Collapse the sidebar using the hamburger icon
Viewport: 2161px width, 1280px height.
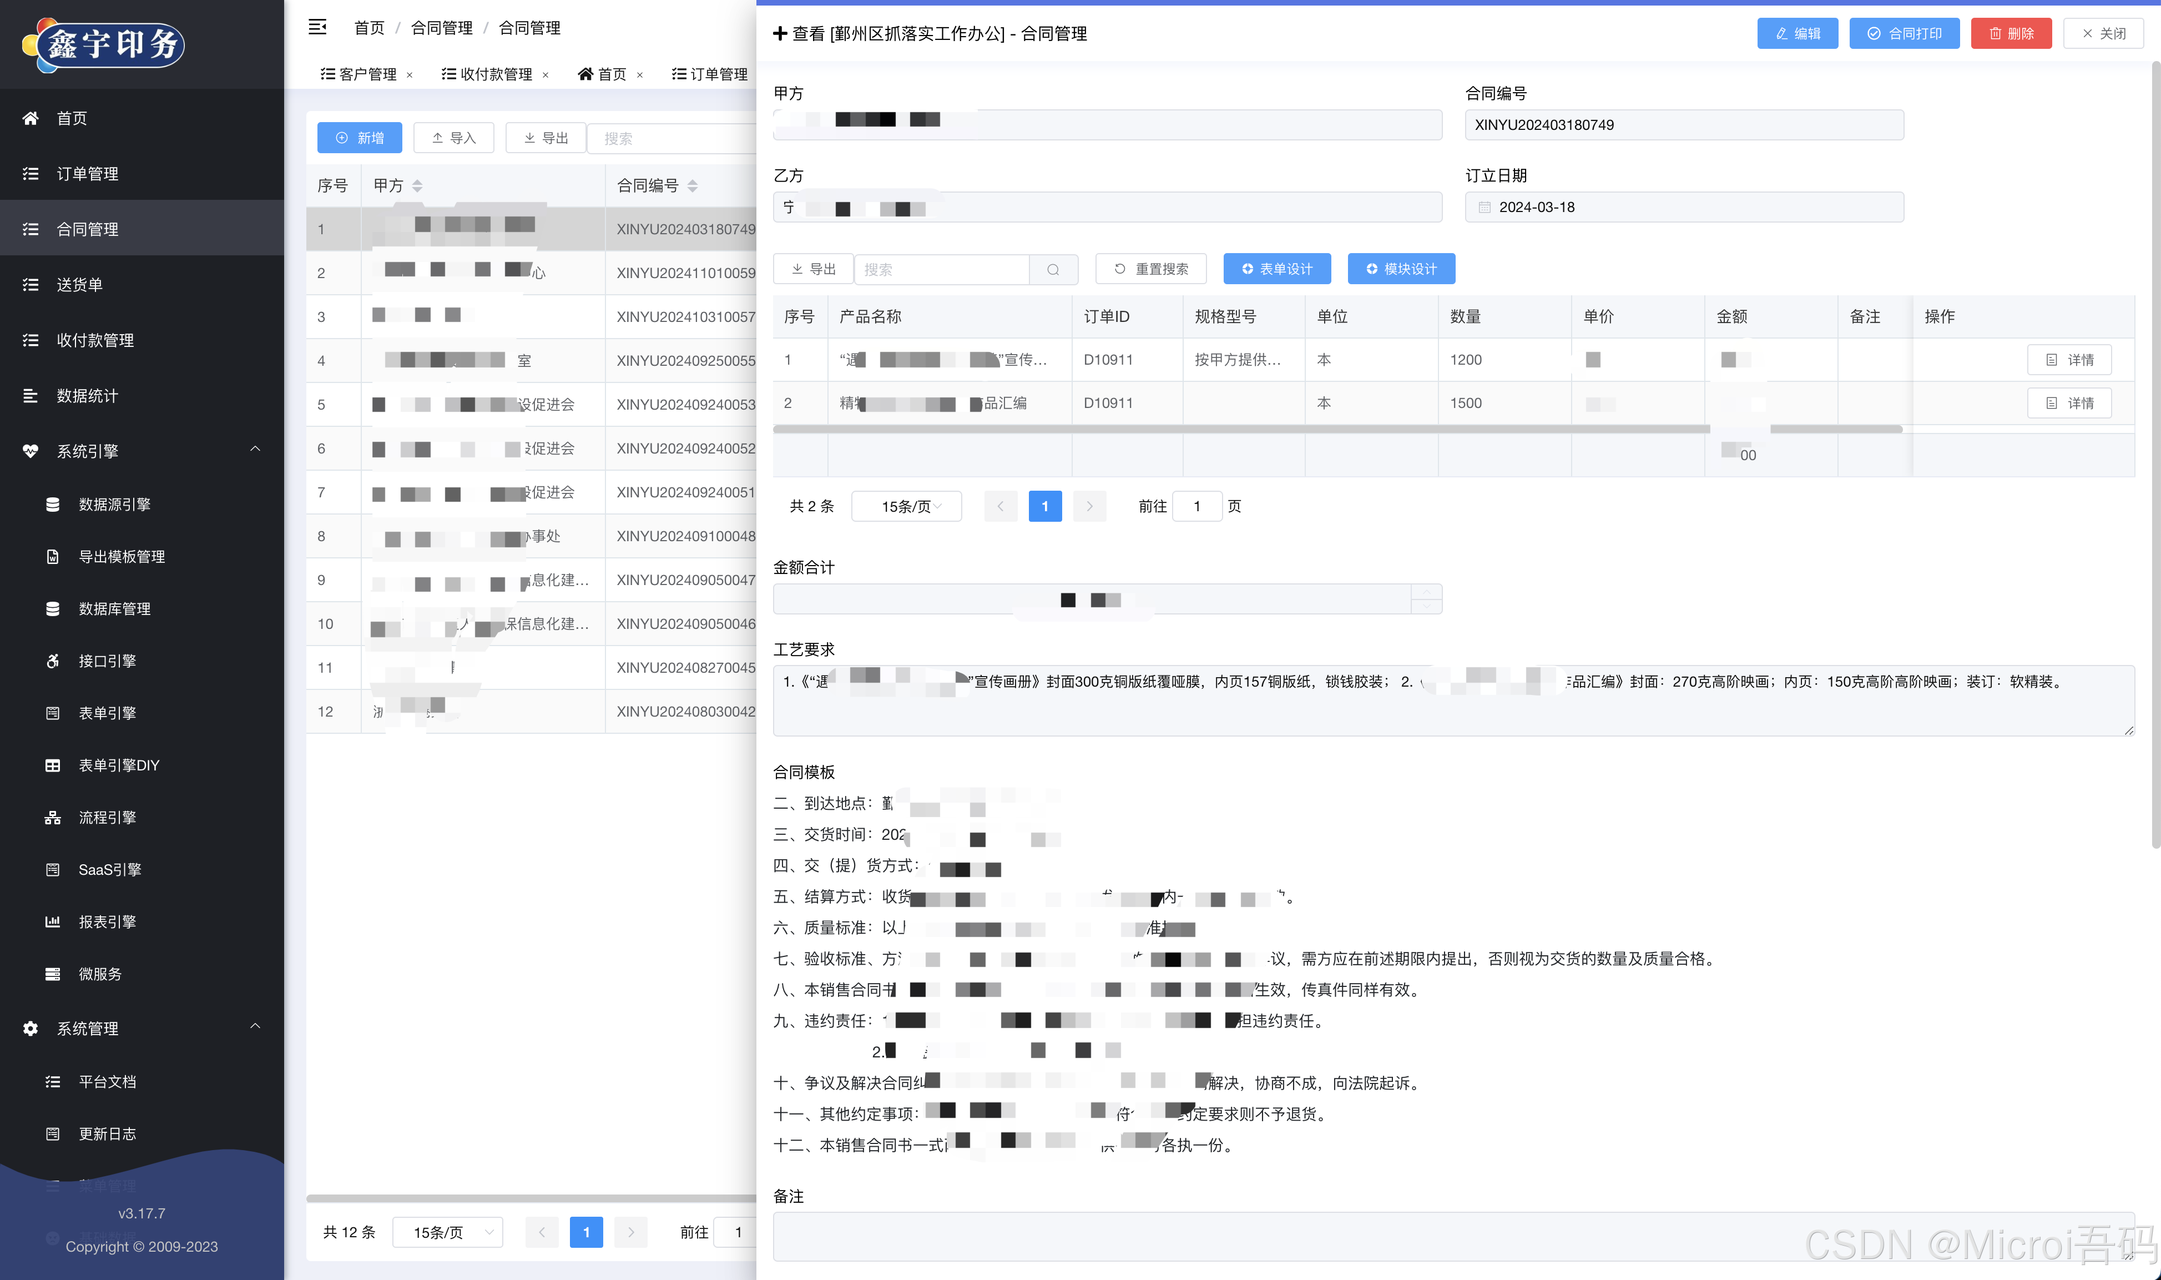[317, 27]
